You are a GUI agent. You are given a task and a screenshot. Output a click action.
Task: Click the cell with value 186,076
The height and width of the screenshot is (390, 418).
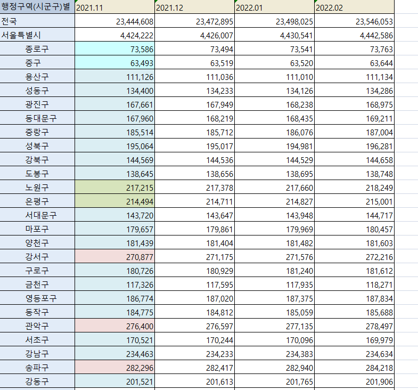click(x=275, y=132)
